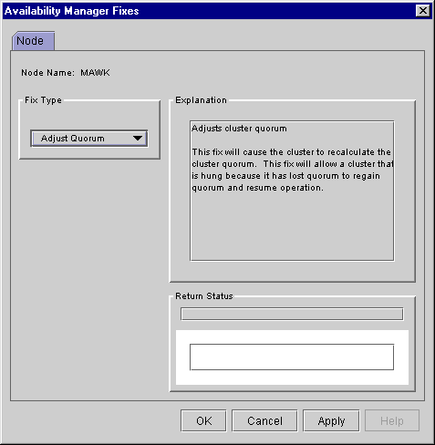This screenshot has width=435, height=445.
Task: Click inside the Explanation text box
Action: pos(292,191)
